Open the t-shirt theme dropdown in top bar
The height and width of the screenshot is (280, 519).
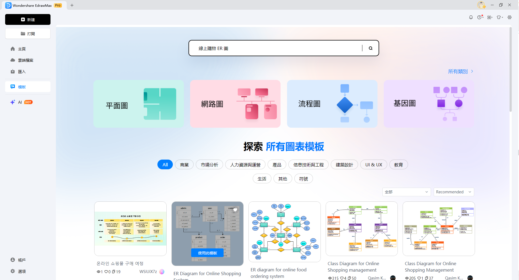(500, 17)
